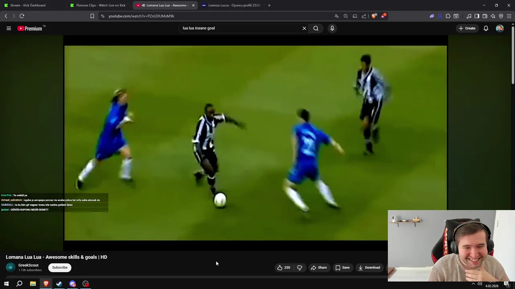The width and height of the screenshot is (515, 289).
Task: Open Brave Wallet icon
Action: point(485,16)
